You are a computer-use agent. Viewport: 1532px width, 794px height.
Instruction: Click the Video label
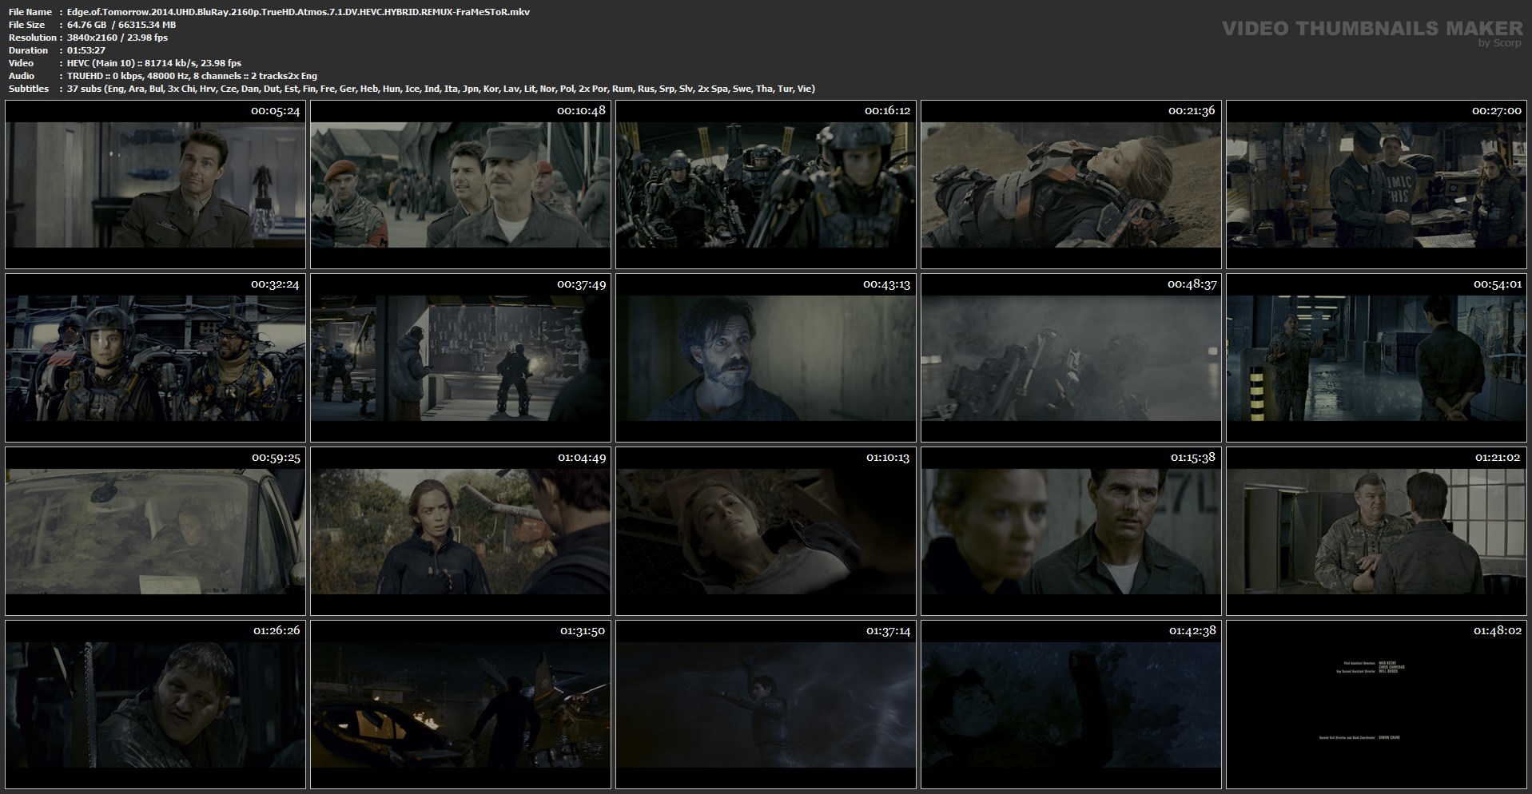click(21, 63)
